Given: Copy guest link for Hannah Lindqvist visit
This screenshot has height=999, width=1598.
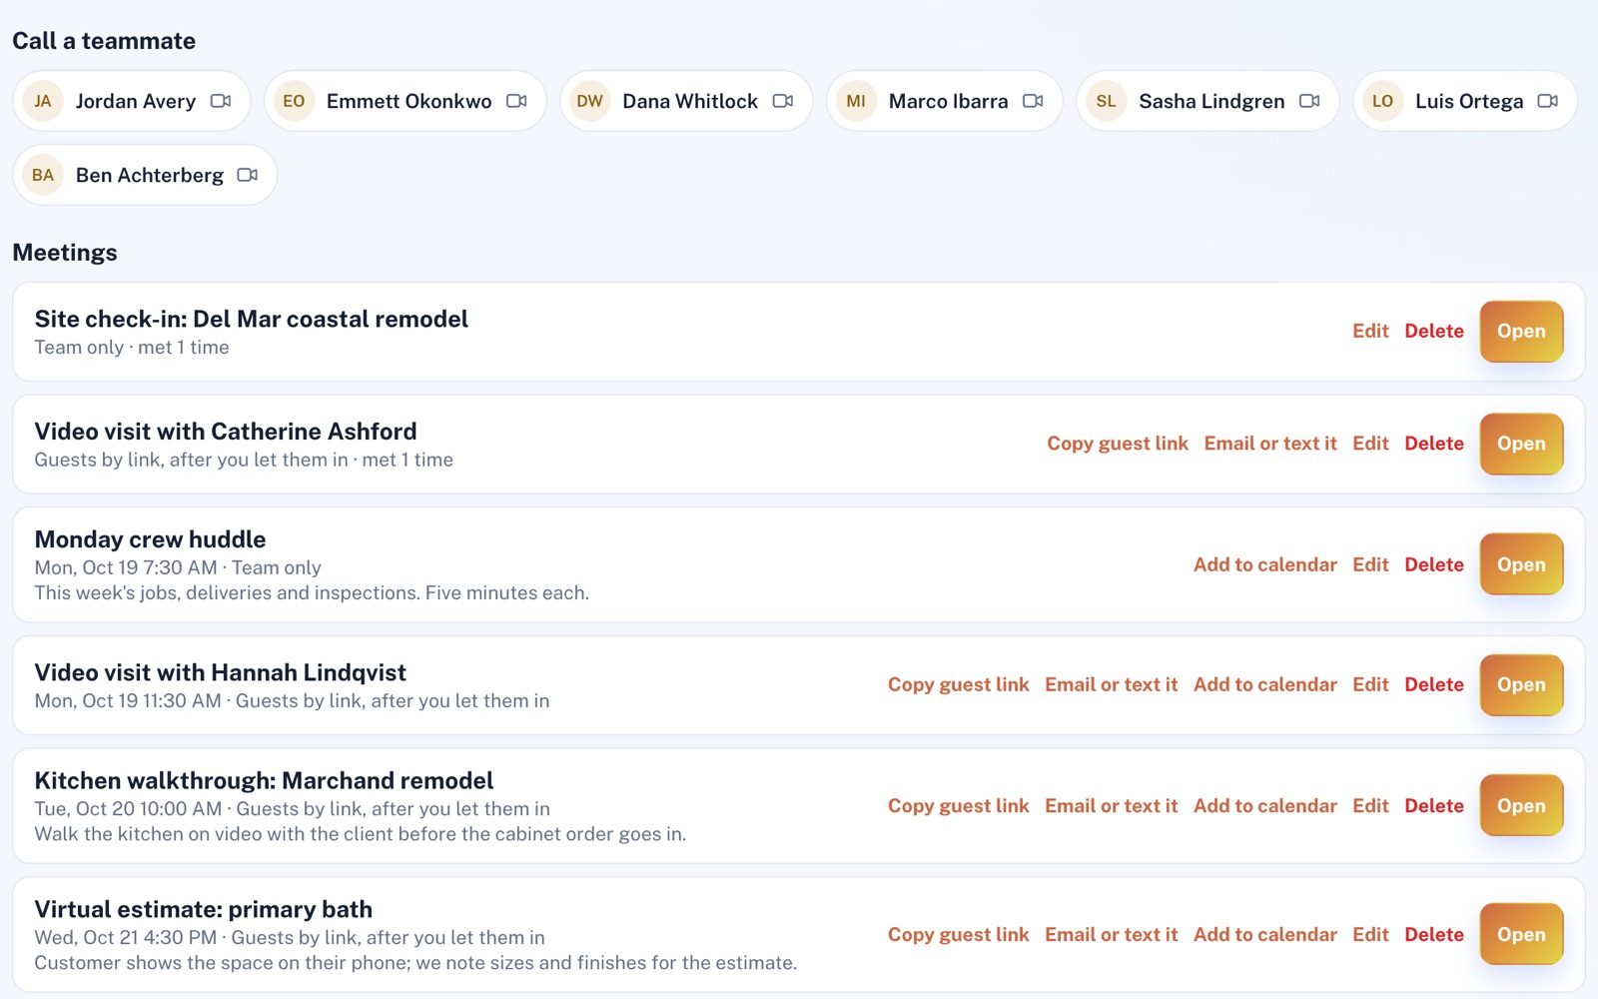Looking at the screenshot, I should (959, 684).
